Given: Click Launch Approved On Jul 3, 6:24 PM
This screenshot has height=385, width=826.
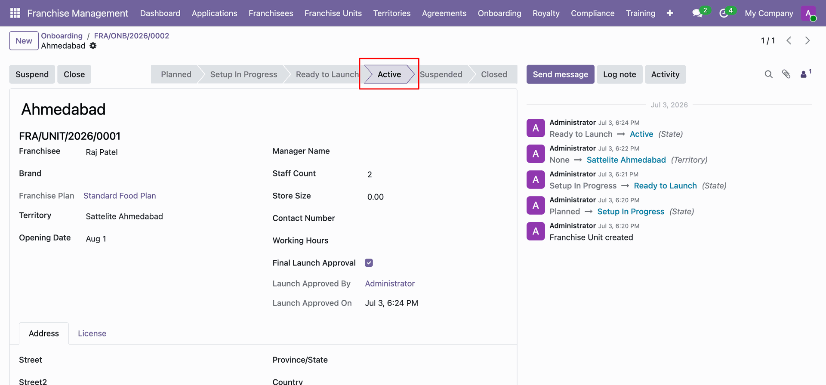Looking at the screenshot, I should click(x=391, y=303).
